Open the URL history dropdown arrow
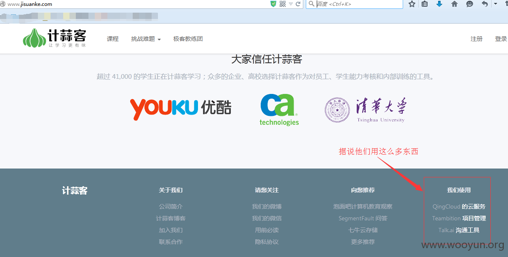Viewport: 508px width, 257px height. [x=291, y=4]
